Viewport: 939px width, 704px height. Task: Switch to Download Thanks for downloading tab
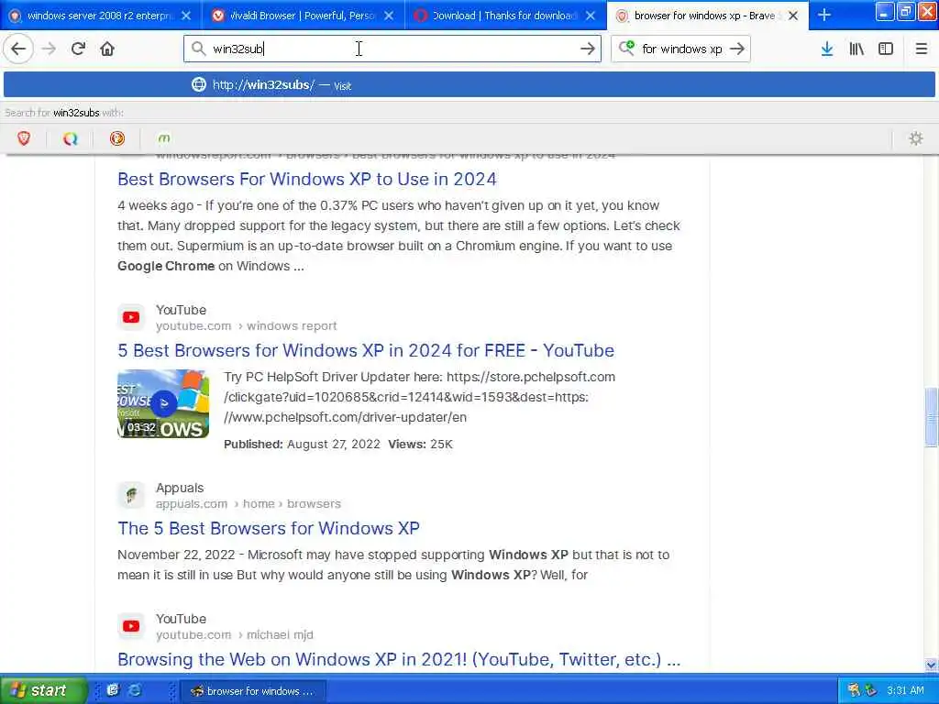[x=505, y=16]
